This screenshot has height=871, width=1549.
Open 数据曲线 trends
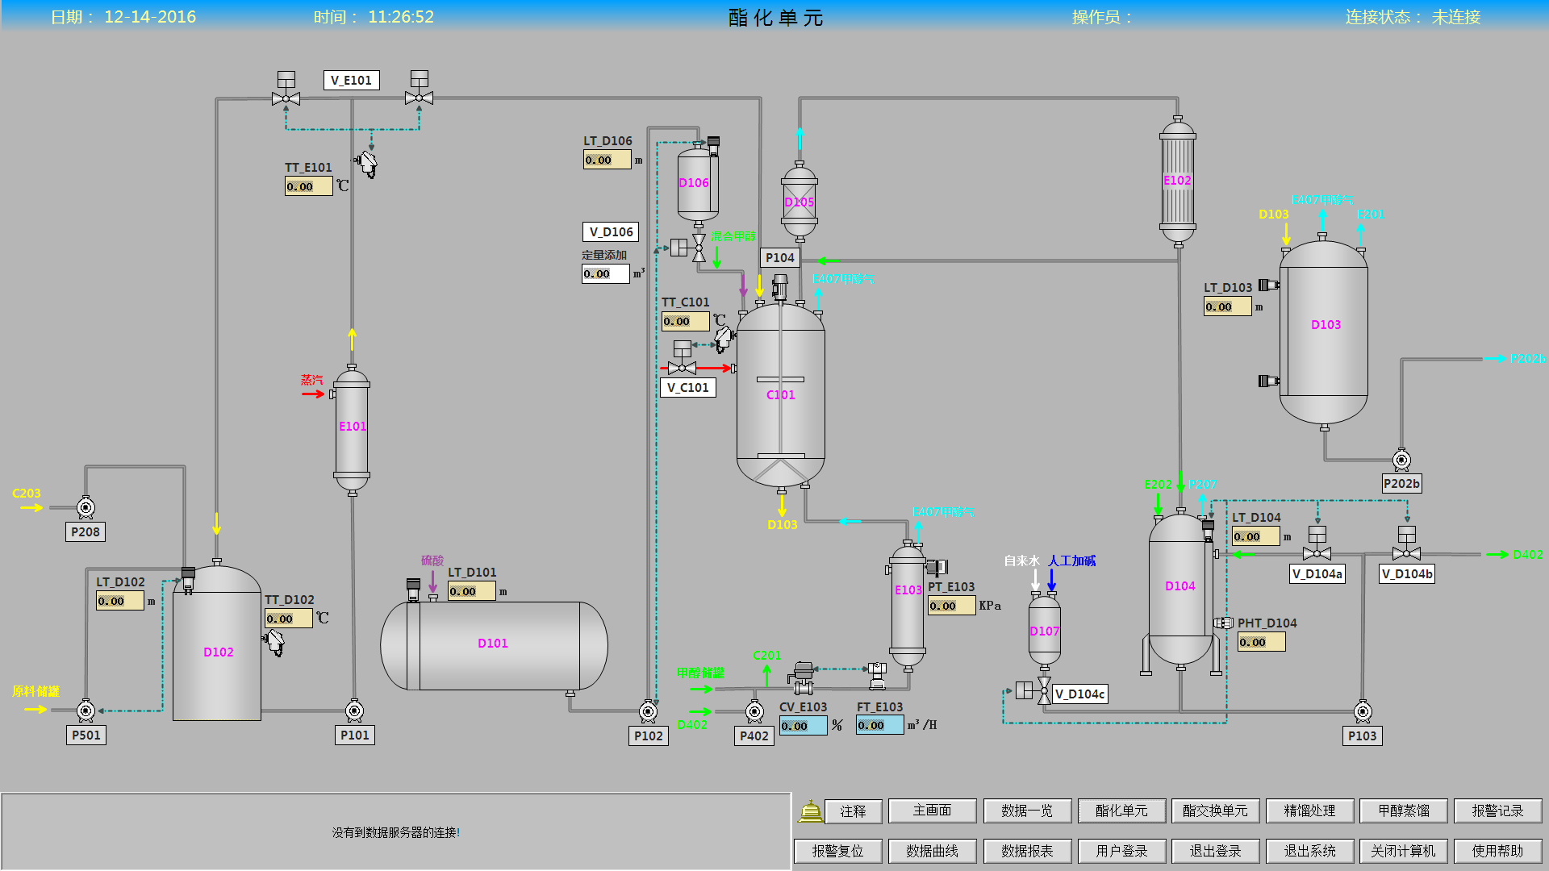pyautogui.click(x=932, y=851)
